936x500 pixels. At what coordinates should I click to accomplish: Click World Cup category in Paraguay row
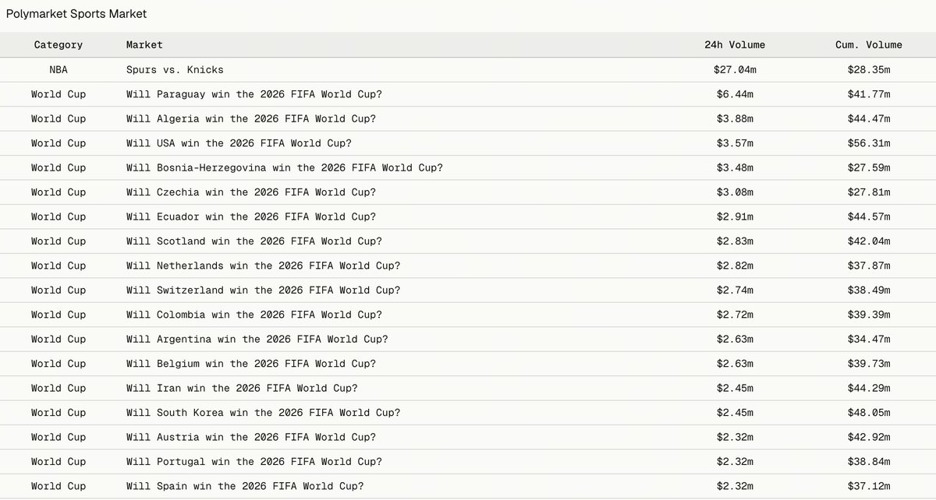pyautogui.click(x=58, y=94)
